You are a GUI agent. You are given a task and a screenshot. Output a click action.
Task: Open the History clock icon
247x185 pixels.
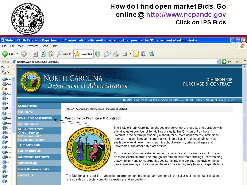pos(98,54)
